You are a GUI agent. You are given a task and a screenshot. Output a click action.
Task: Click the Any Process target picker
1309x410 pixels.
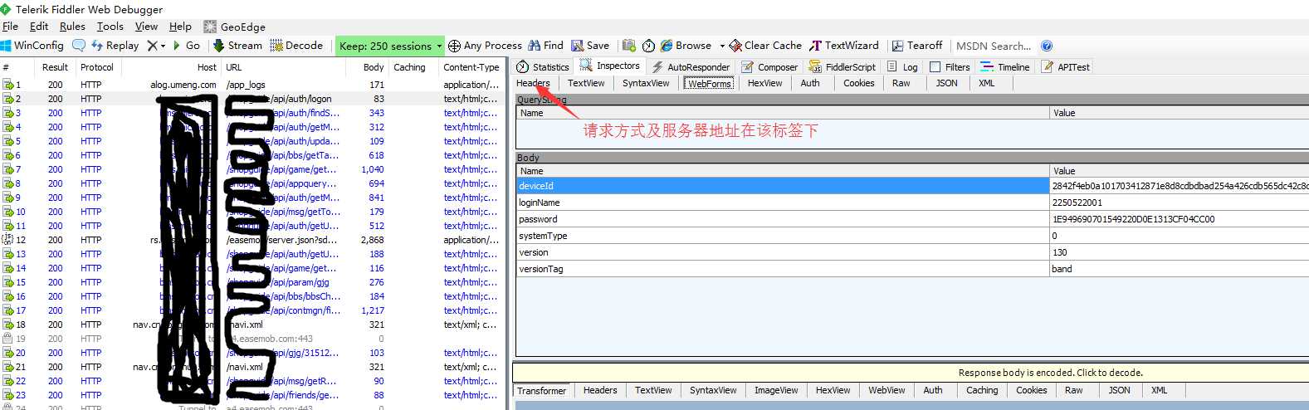coord(486,46)
